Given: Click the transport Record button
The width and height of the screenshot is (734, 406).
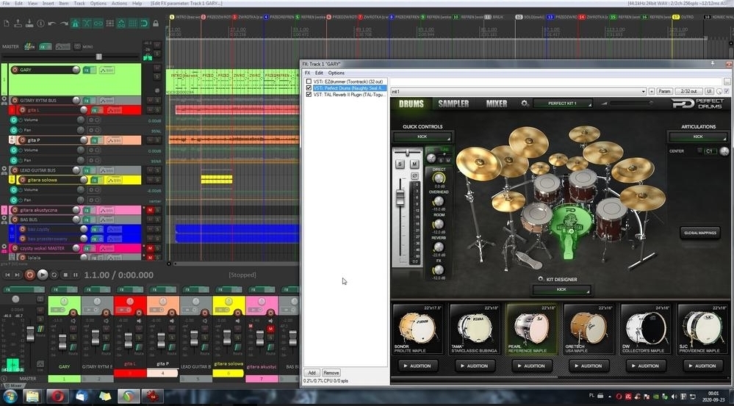Looking at the screenshot, I should (x=30, y=275).
